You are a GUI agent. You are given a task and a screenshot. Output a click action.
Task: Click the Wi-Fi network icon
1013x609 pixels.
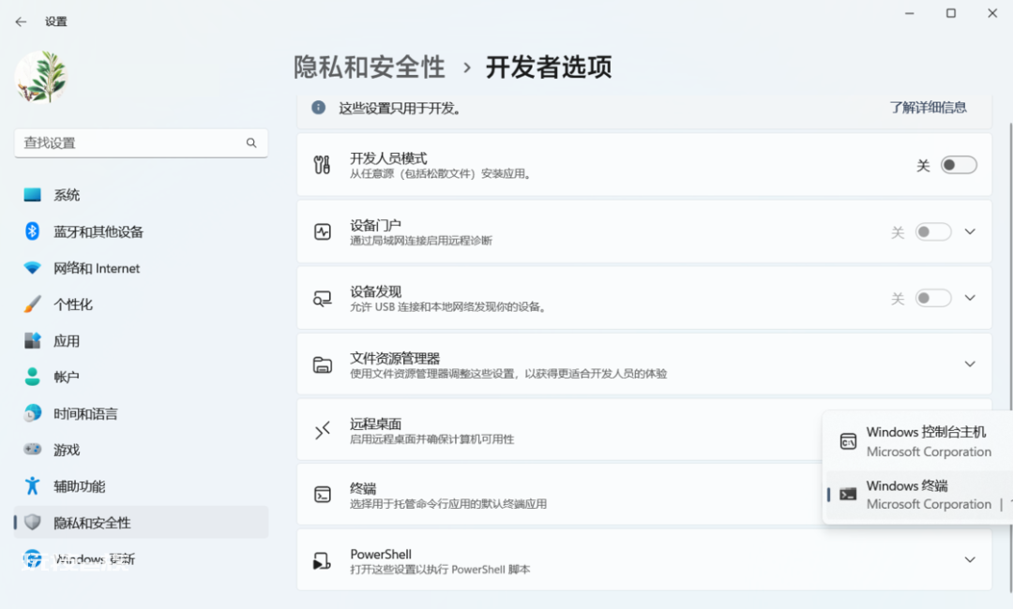pyautogui.click(x=32, y=268)
